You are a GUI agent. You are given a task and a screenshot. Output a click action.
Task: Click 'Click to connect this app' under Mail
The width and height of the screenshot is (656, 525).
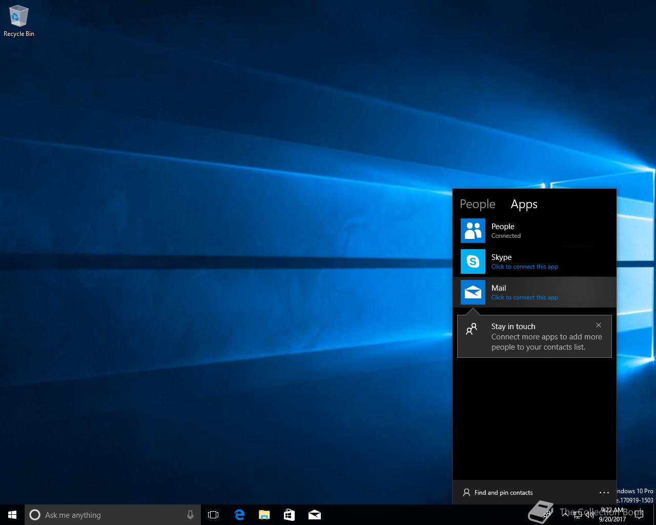coord(524,297)
